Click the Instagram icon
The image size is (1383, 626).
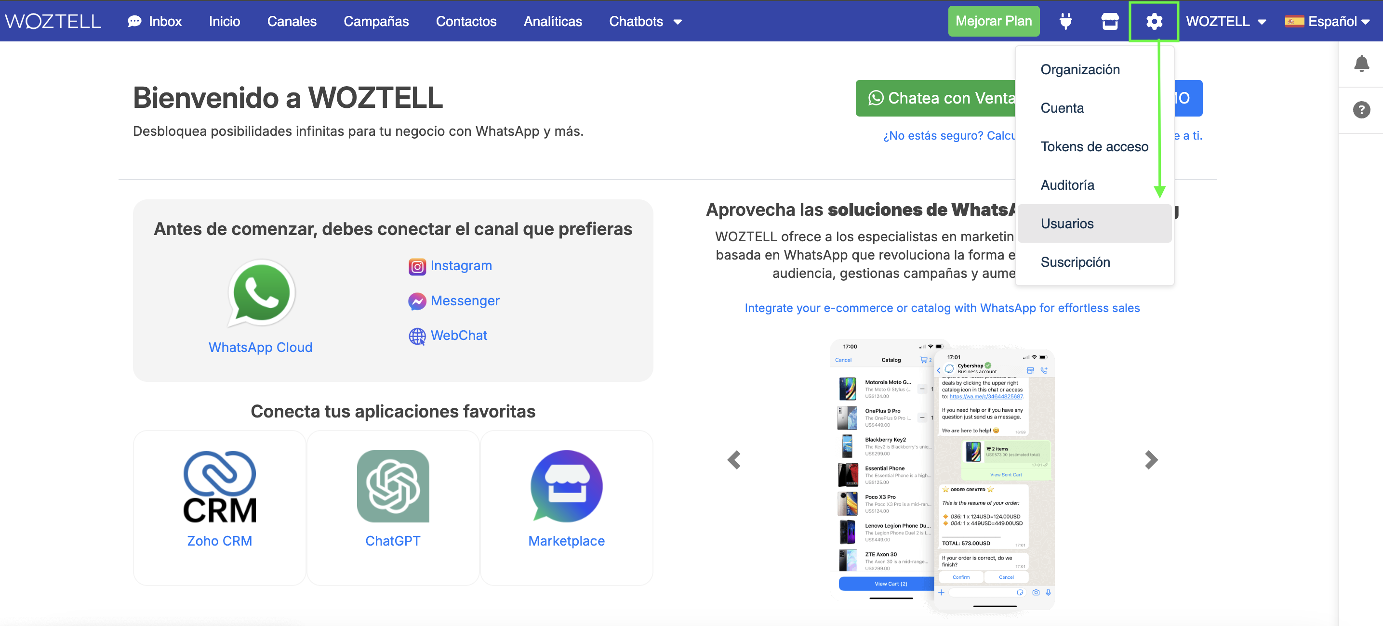417,266
